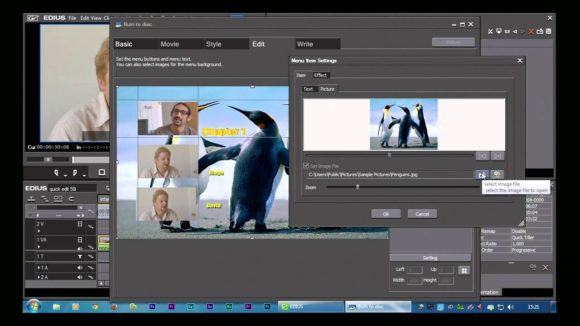Toggle video mute on track 1 VA

(x=80, y=240)
